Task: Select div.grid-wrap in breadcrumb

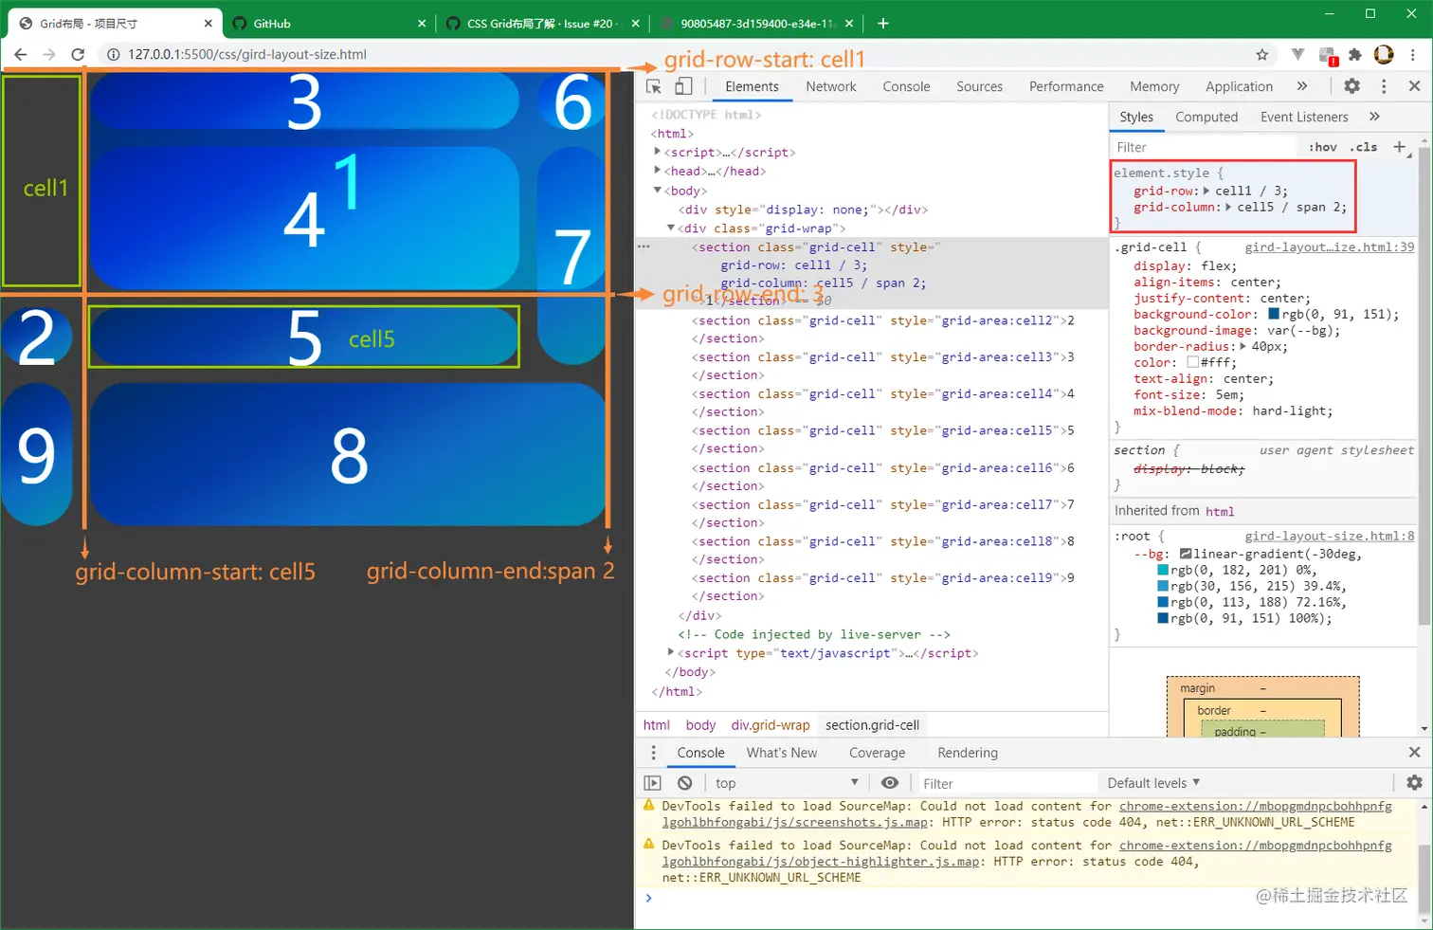Action: click(x=771, y=725)
